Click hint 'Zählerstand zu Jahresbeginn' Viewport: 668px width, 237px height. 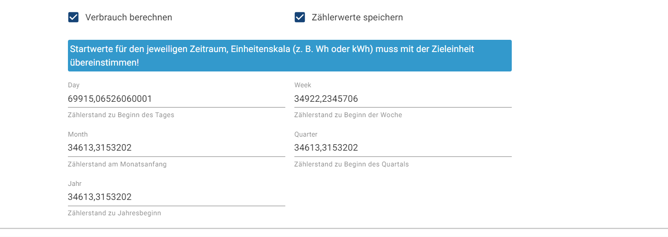tap(115, 213)
